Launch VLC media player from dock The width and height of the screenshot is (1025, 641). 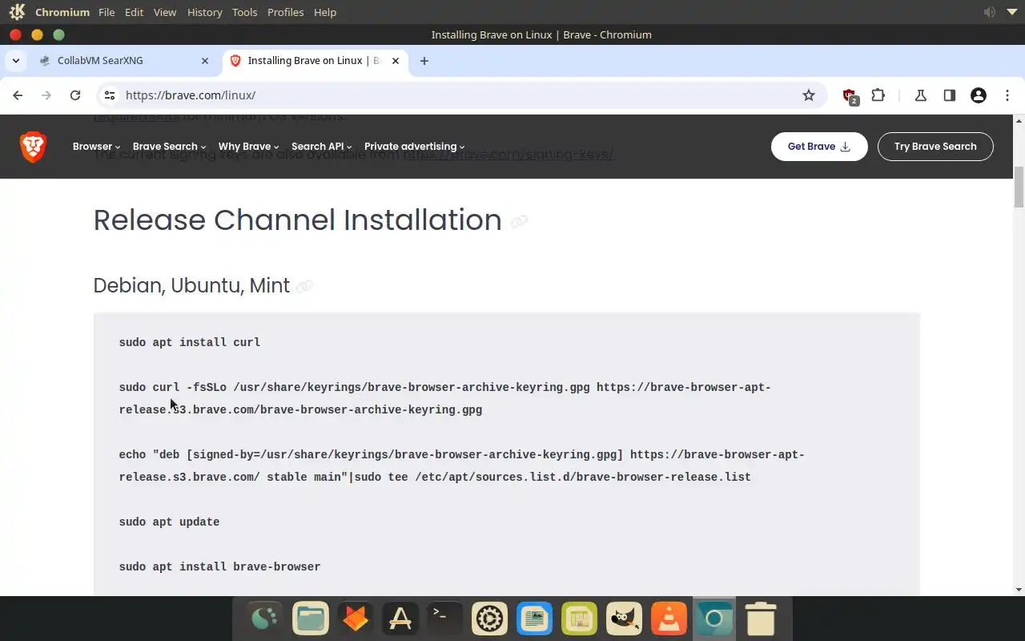coord(669,619)
